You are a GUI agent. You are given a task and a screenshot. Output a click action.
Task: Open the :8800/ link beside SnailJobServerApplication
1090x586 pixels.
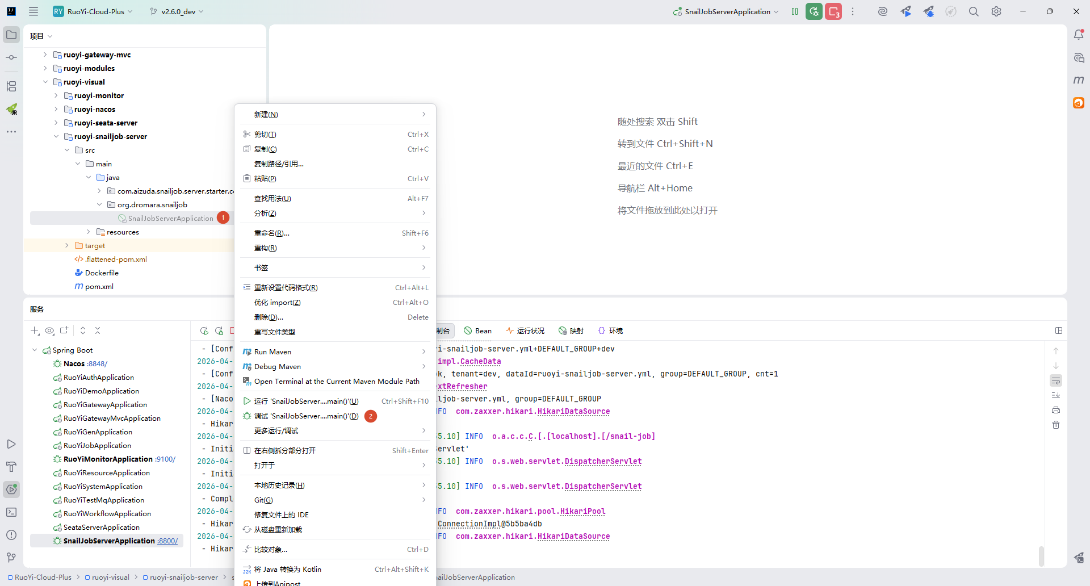pos(167,541)
